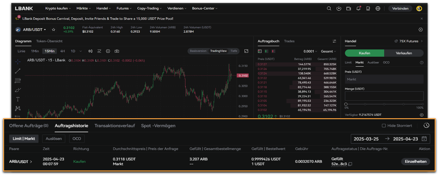The height and width of the screenshot is (179, 439).
Task: Expand the Bonus-Center menu
Action: [x=205, y=8]
